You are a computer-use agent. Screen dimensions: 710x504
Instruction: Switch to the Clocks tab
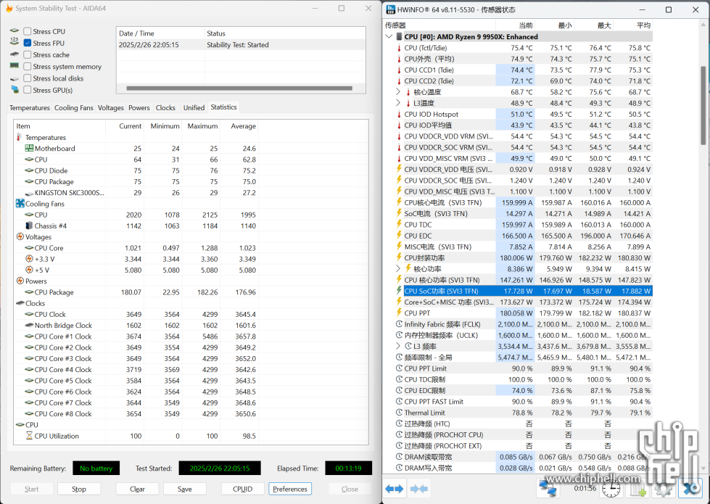[165, 108]
